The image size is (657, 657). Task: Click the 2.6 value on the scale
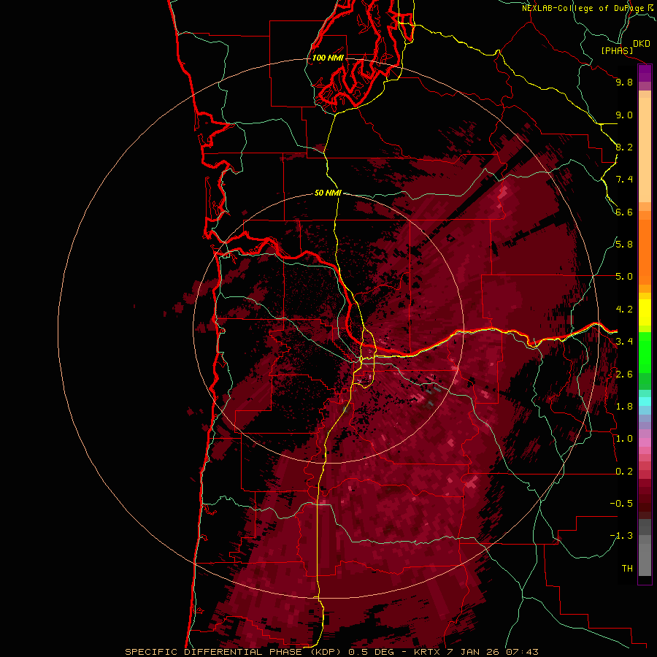[x=624, y=374]
